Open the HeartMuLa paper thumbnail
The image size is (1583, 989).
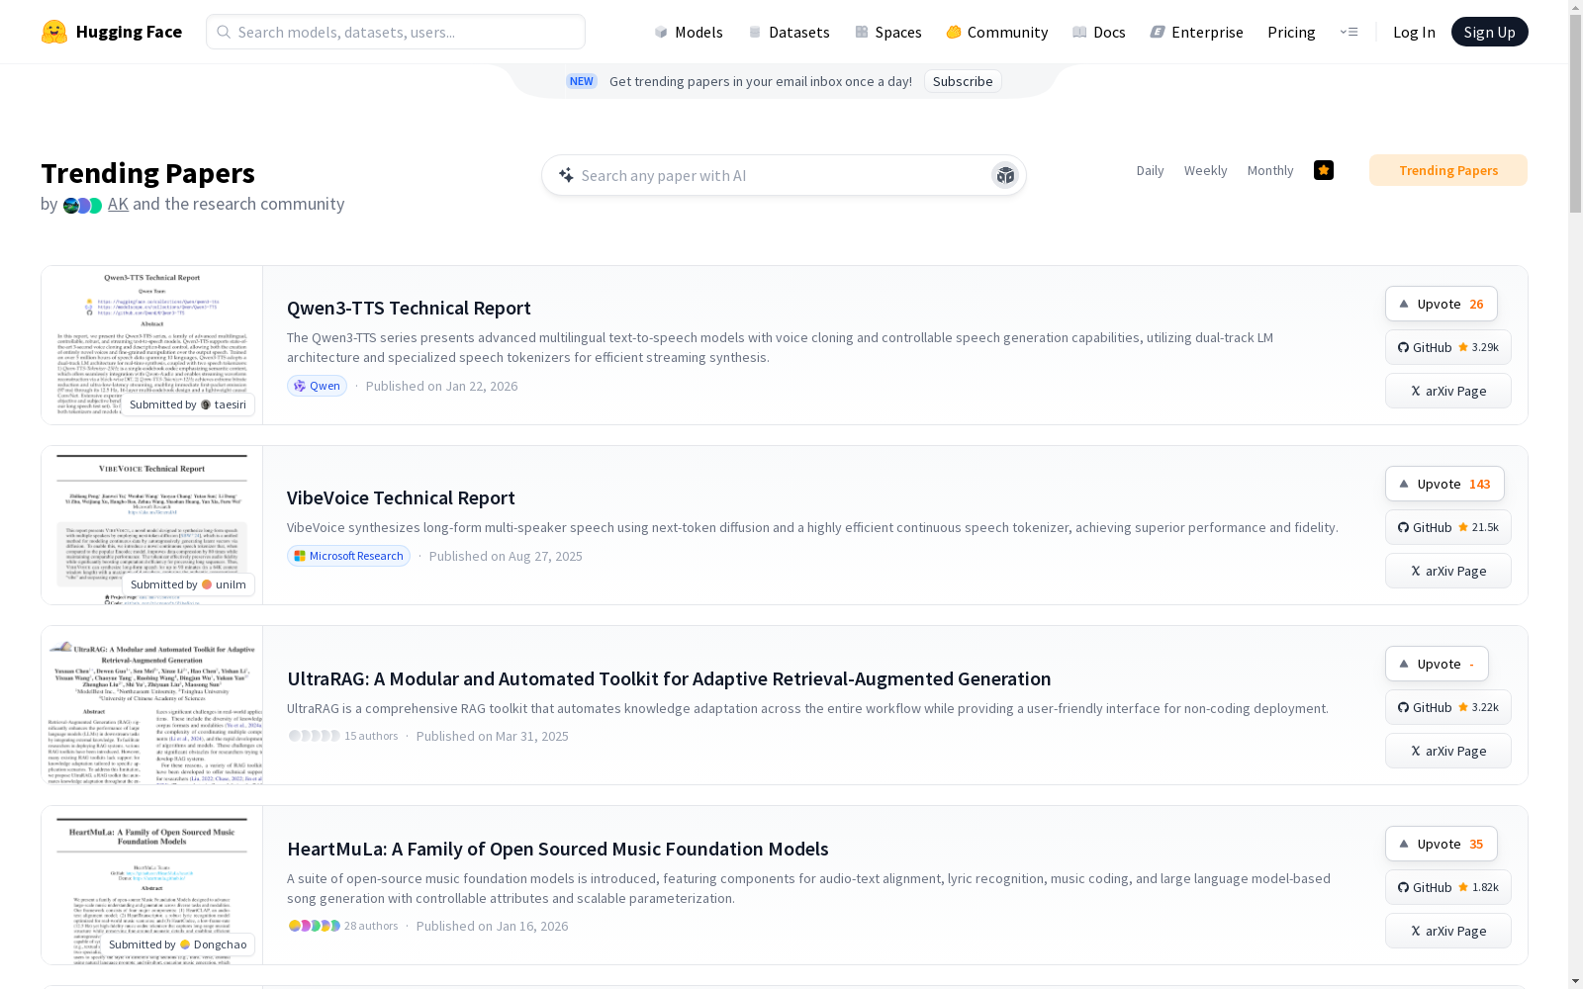(151, 885)
